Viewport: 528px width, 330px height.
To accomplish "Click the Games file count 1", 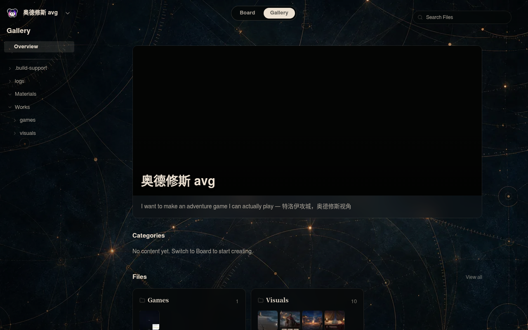I will 237,302.
